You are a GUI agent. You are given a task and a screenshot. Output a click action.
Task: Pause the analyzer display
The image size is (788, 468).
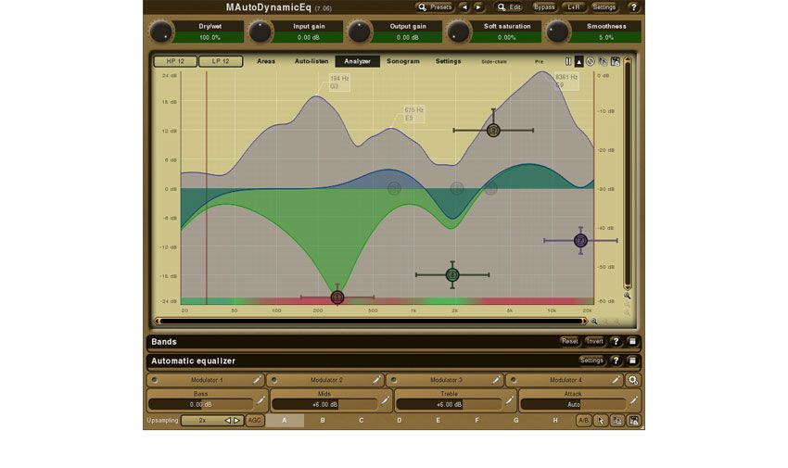(x=568, y=61)
